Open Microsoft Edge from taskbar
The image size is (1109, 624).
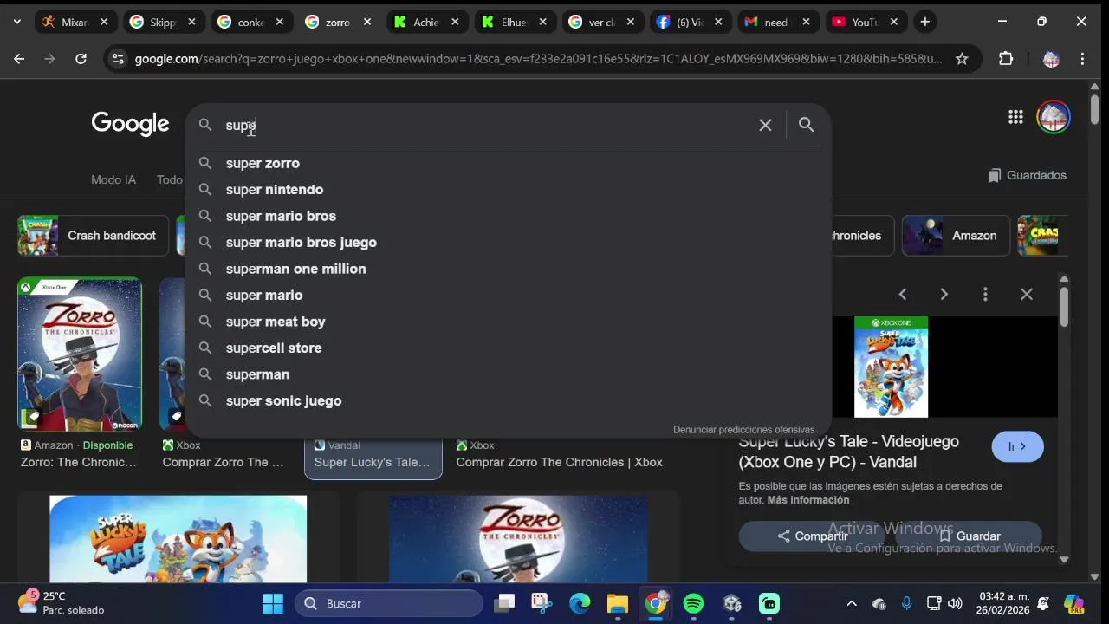tap(580, 603)
